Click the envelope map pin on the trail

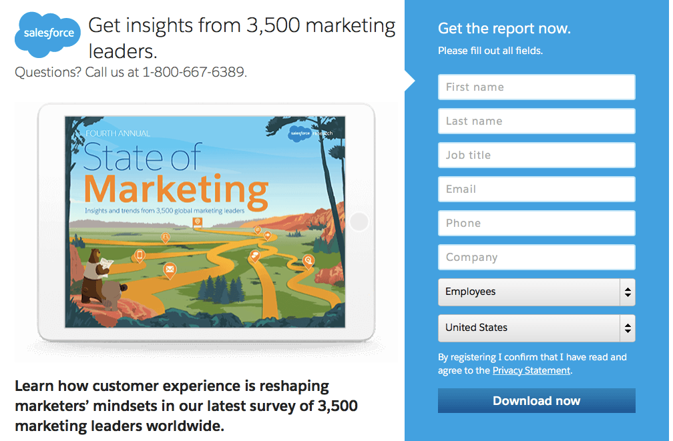[x=170, y=269]
